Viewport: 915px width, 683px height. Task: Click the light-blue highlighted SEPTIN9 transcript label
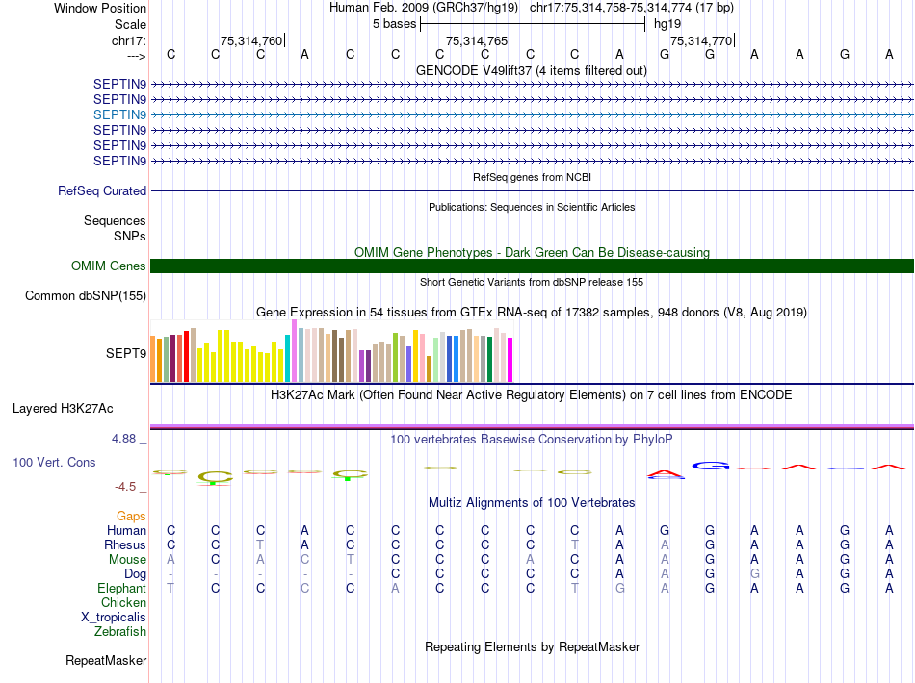pyautogui.click(x=119, y=114)
